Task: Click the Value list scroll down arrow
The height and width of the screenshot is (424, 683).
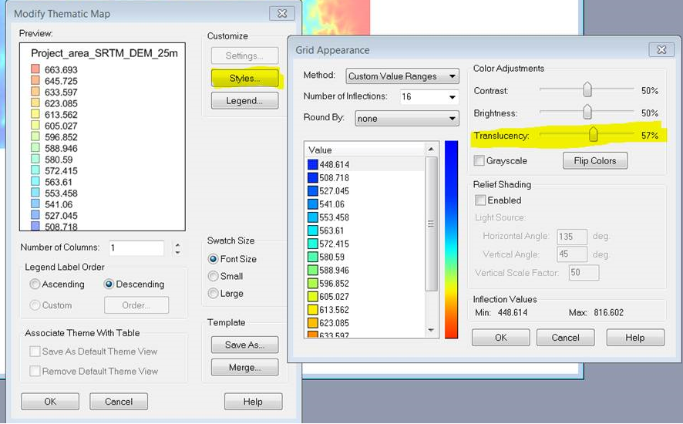Action: click(x=431, y=330)
